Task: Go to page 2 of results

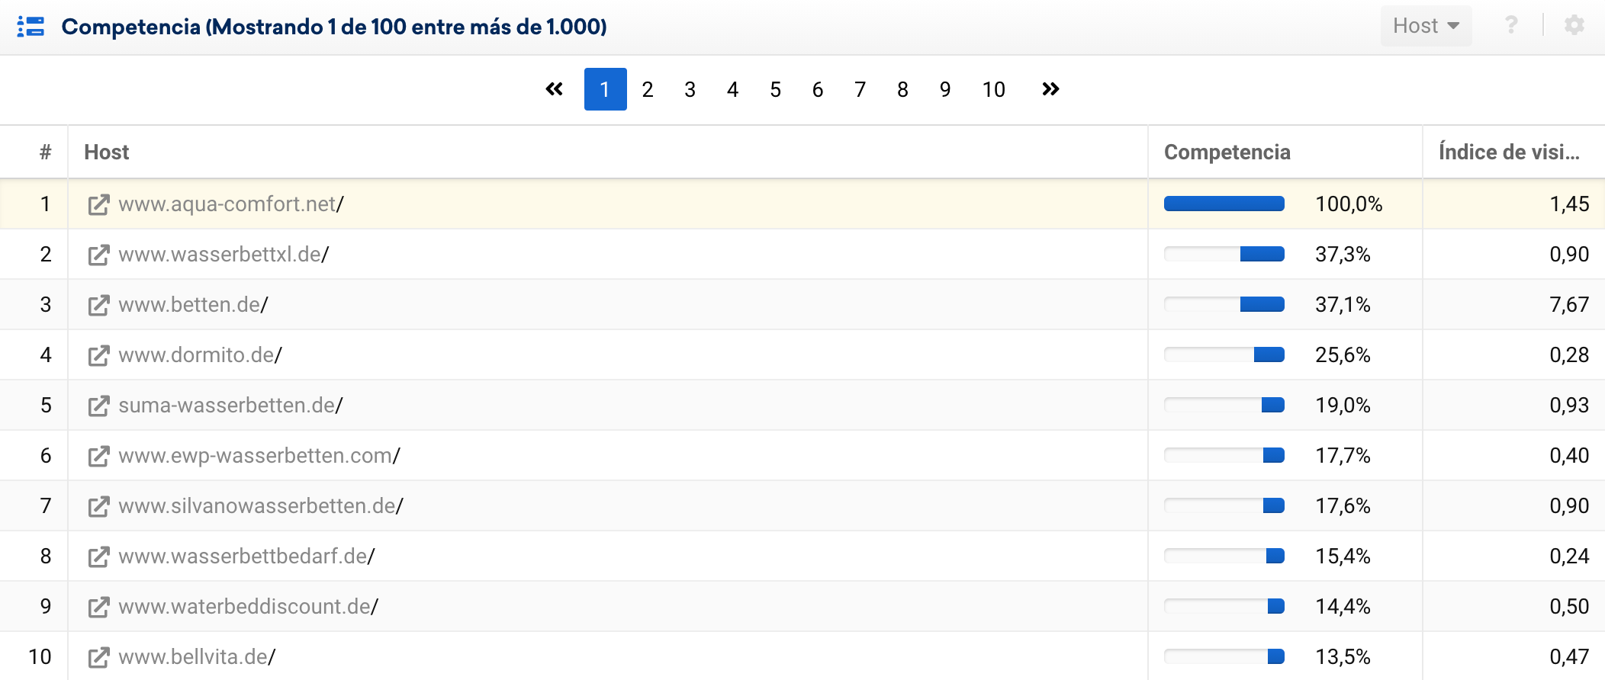Action: click(648, 90)
